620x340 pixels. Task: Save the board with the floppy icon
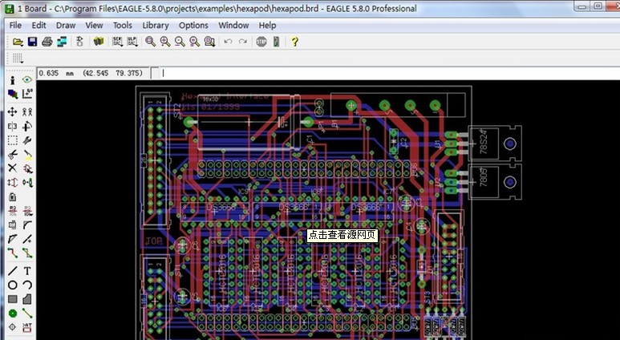[x=32, y=42]
